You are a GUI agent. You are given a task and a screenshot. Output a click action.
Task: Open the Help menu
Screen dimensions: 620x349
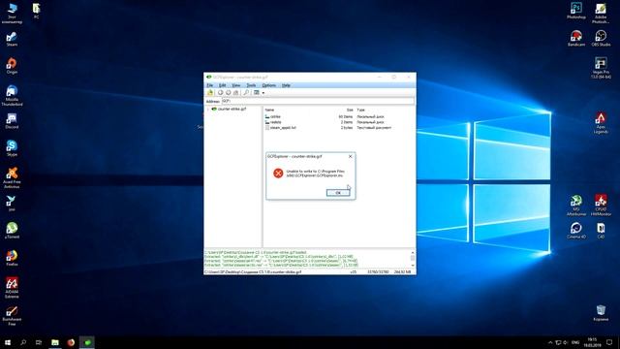286,85
